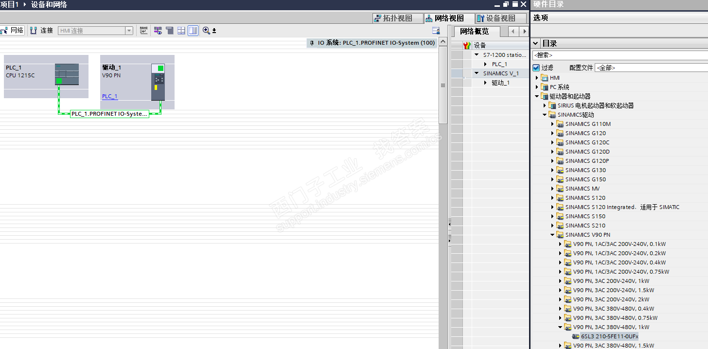Viewport: 708px width, 349px height.
Task: Select SINAMICS S120 Integrated 适用于 SIMATIC
Action: 622,207
